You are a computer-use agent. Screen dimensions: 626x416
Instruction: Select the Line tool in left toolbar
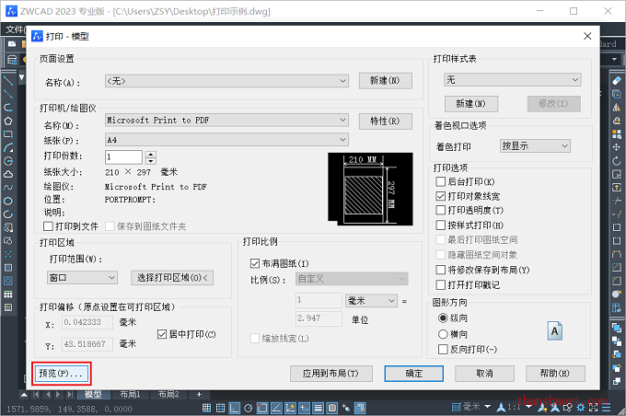click(8, 81)
